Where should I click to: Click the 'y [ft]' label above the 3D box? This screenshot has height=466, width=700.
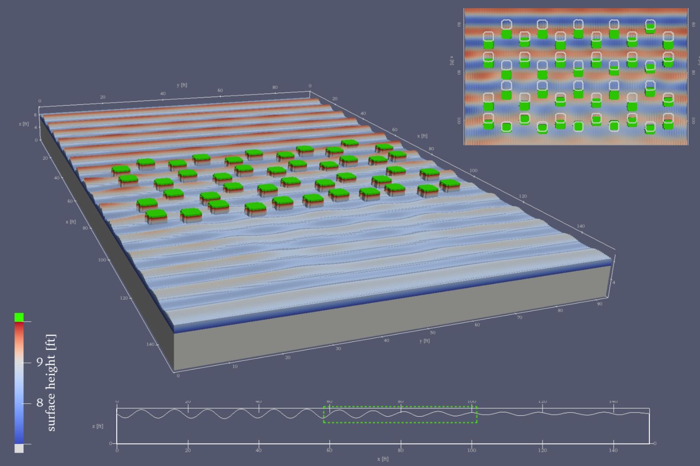click(x=182, y=85)
